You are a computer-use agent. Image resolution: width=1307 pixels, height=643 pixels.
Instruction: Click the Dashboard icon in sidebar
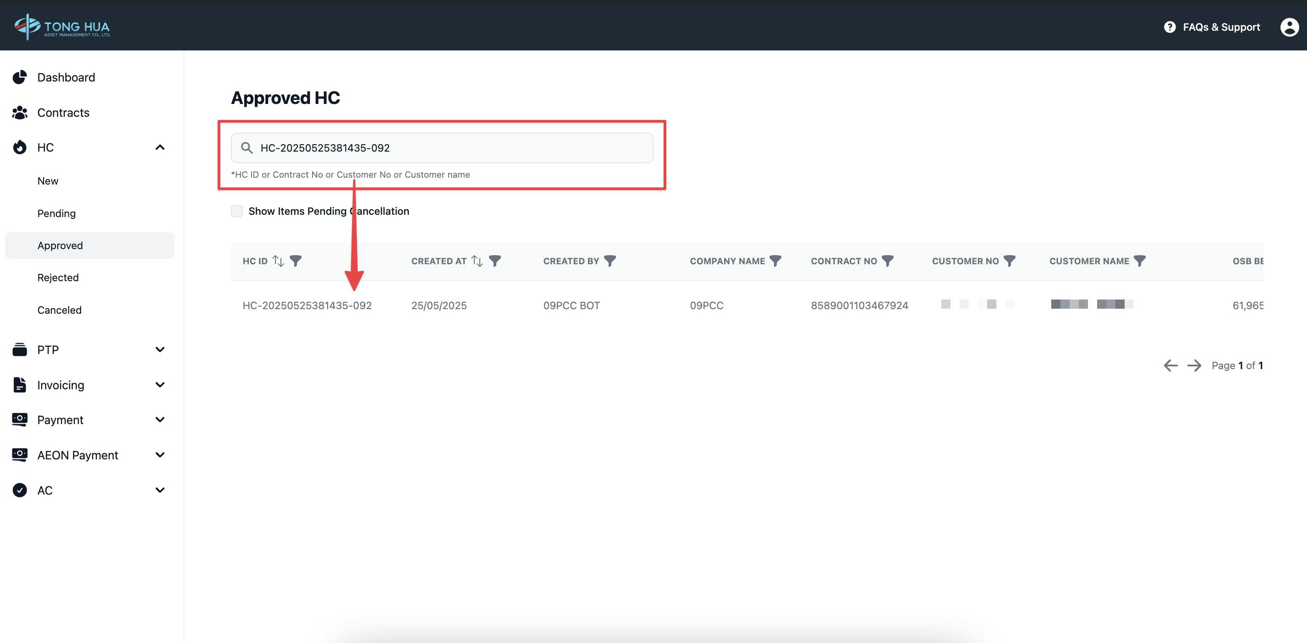point(21,76)
